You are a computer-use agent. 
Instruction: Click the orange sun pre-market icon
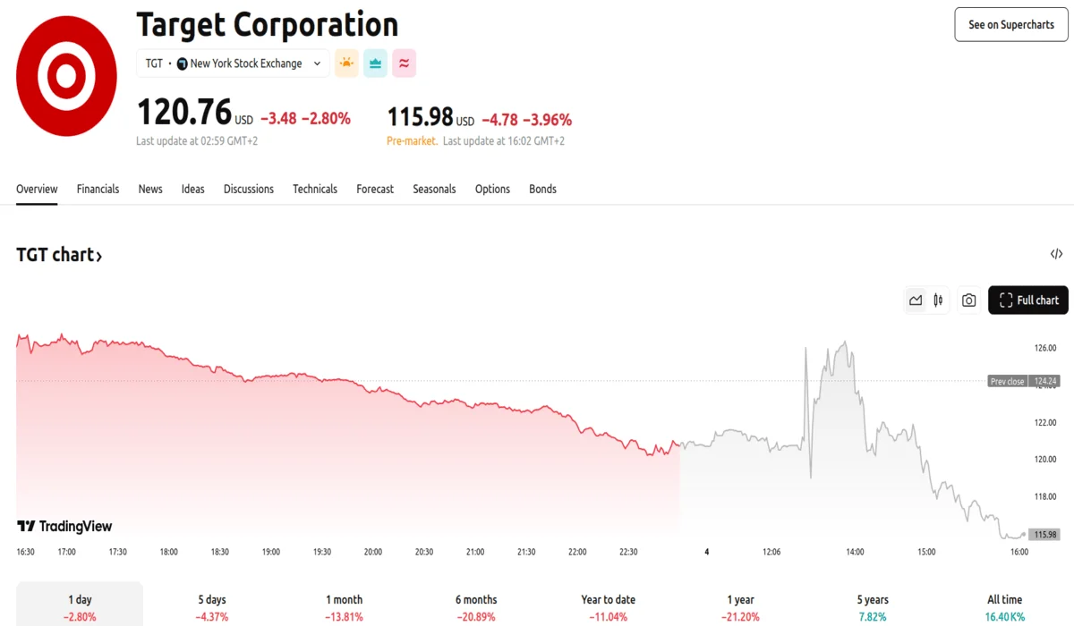pyautogui.click(x=346, y=63)
